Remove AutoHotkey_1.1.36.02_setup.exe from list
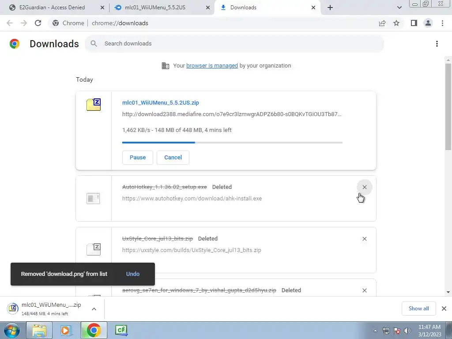This screenshot has width=452, height=339. 364,187
